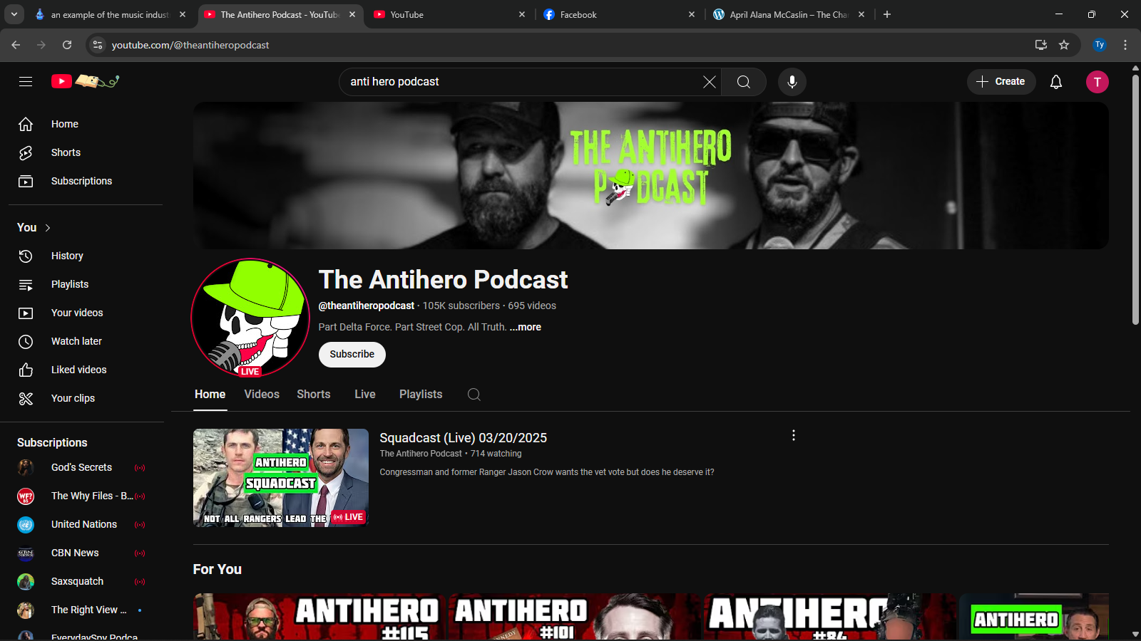Switch to Facebook browser tab
Image resolution: width=1141 pixels, height=641 pixels.
(x=619, y=14)
